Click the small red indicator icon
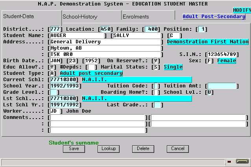 coord(229,162)
